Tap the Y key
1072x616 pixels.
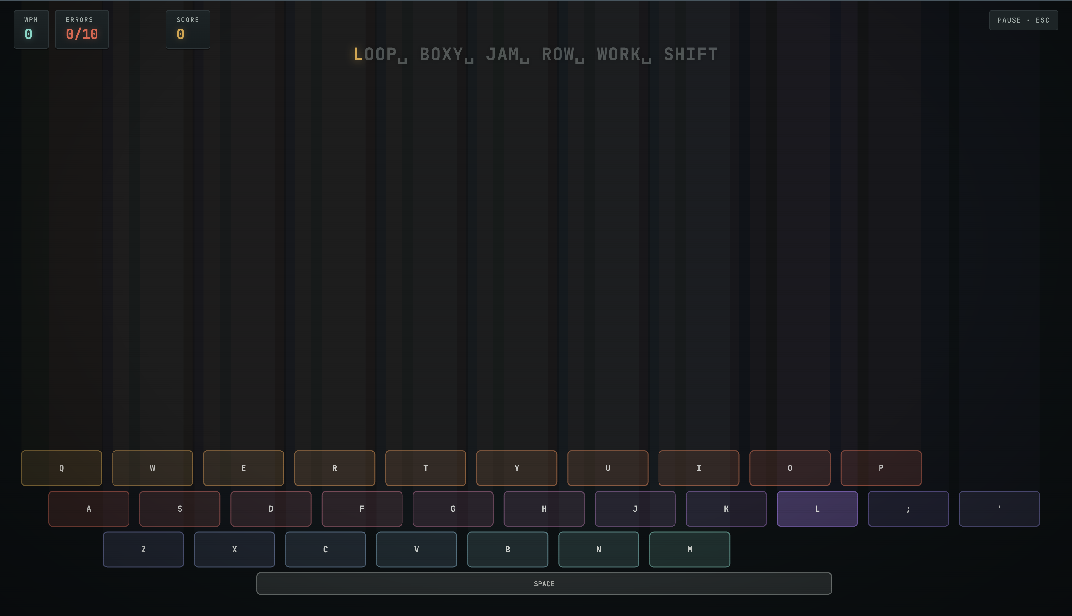[x=517, y=468]
